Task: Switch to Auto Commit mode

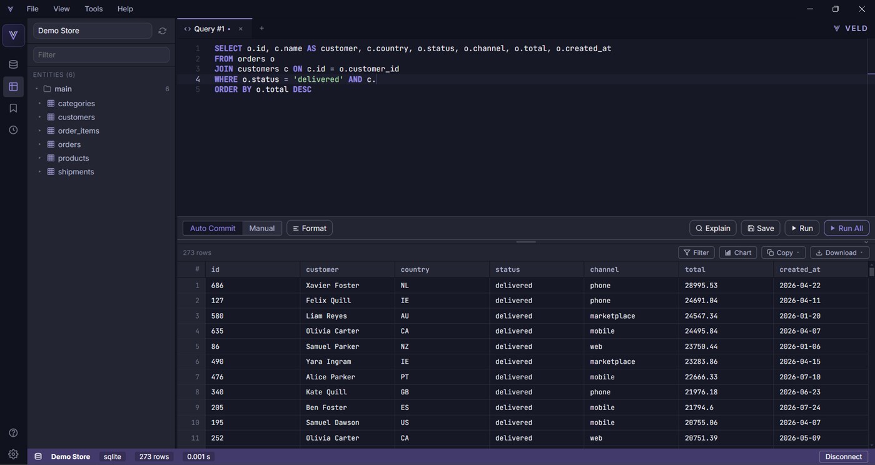Action: coord(213,228)
